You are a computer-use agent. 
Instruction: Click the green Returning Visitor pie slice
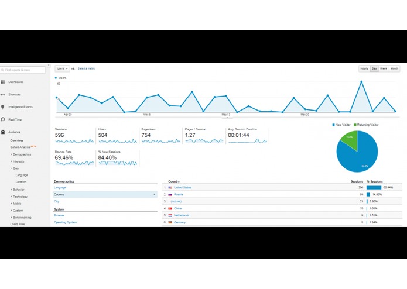coord(350,139)
